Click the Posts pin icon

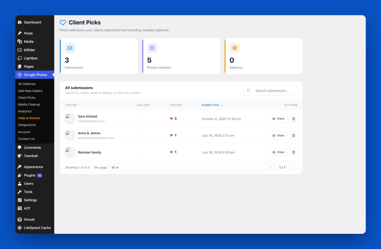click(x=20, y=33)
